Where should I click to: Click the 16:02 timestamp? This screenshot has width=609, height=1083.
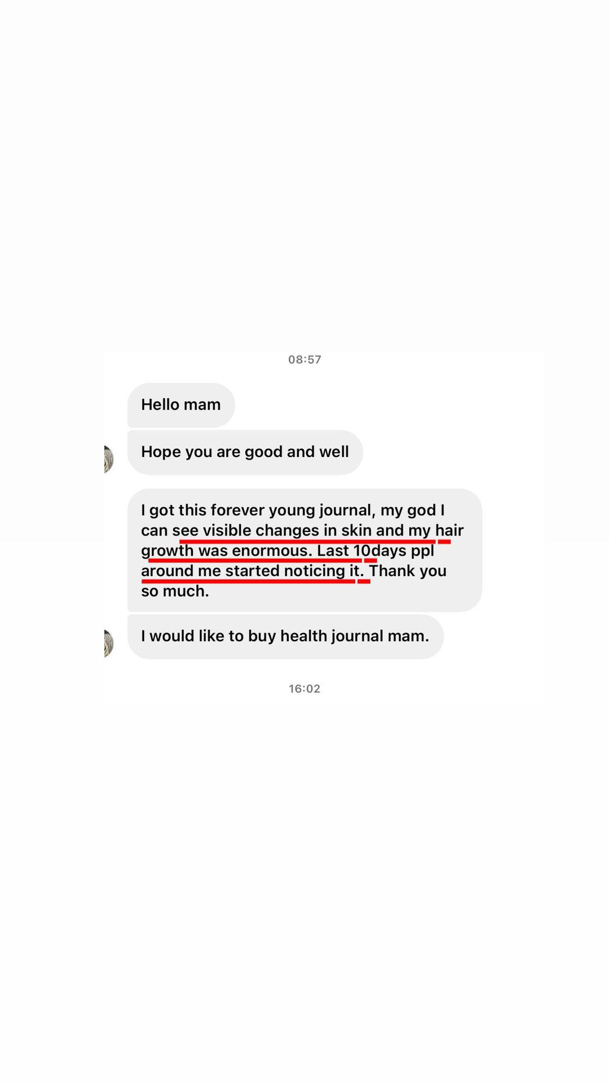304,689
